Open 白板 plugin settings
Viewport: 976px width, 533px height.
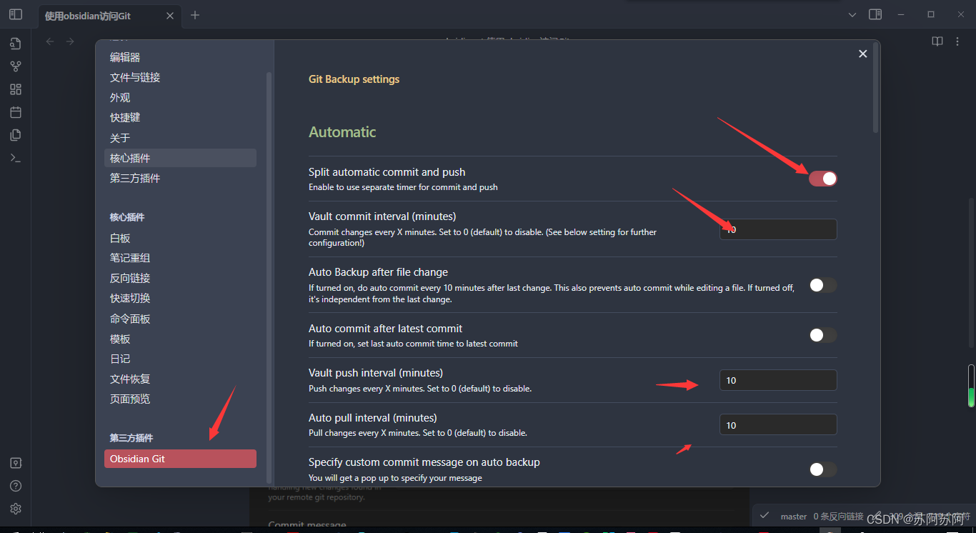point(180,238)
